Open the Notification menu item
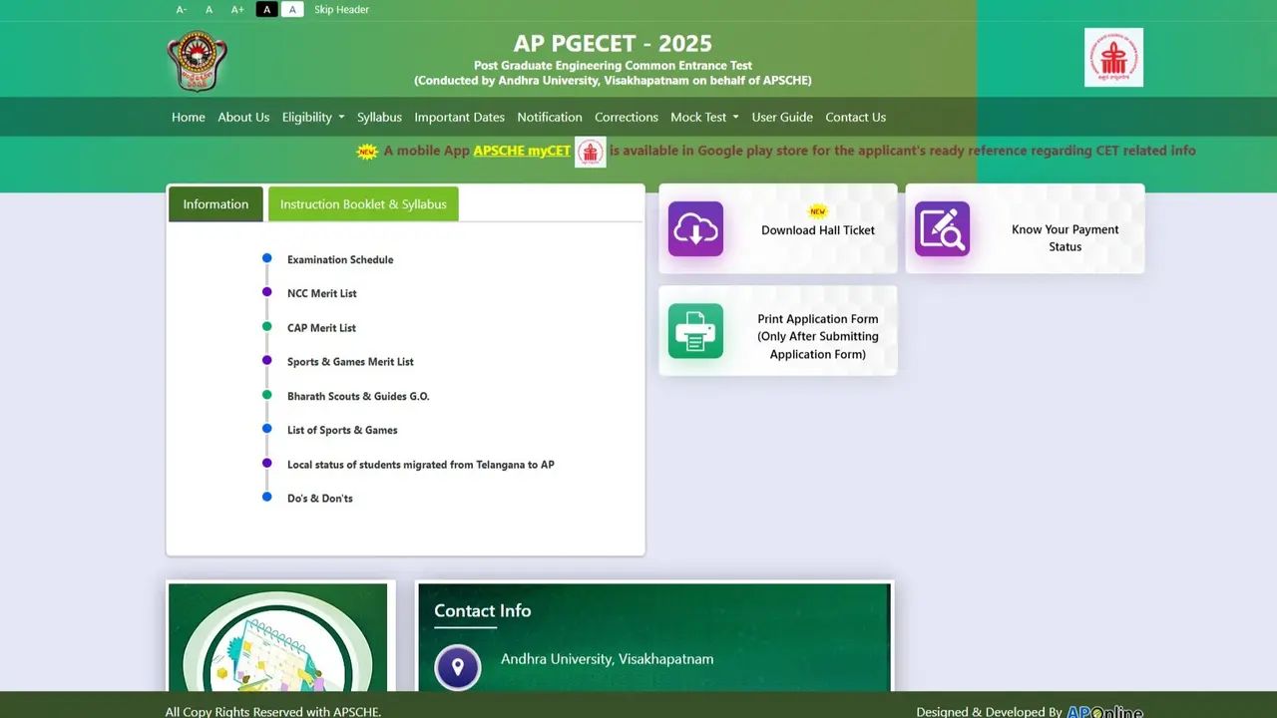1277x718 pixels. (549, 117)
